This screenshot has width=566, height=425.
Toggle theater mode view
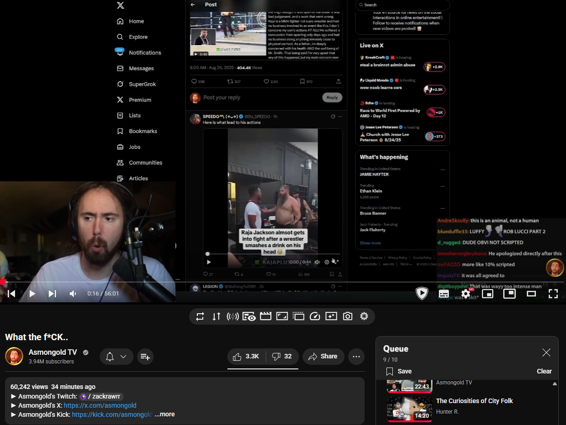click(x=531, y=294)
